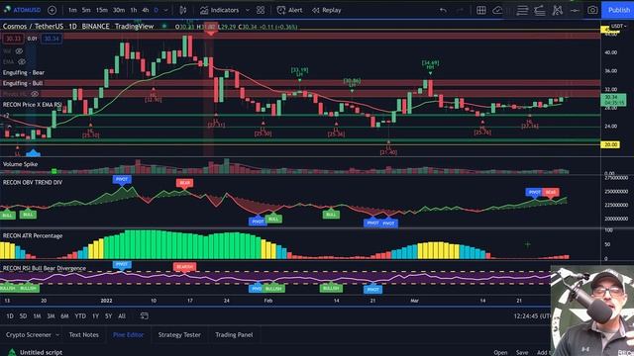Toggle visibility eye for Pivots HL indicator
Screen dimensions: 634x356
point(35,94)
